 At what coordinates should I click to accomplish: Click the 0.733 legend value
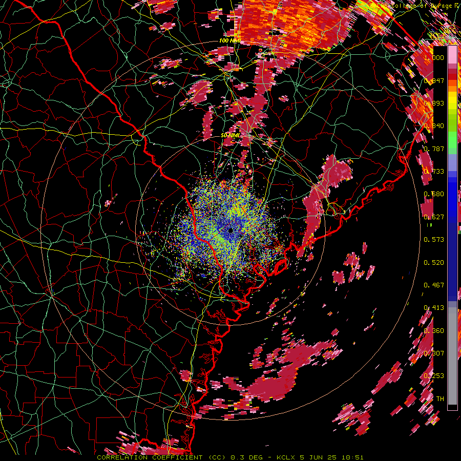[x=434, y=171]
